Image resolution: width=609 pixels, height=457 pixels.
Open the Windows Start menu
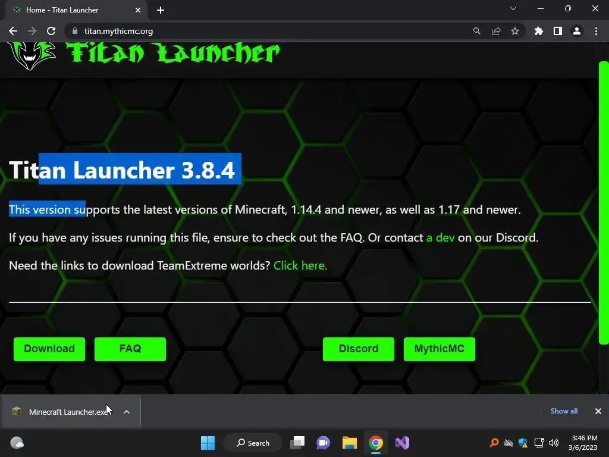[x=208, y=443]
